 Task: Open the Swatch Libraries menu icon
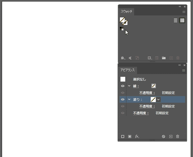pos(123,58)
